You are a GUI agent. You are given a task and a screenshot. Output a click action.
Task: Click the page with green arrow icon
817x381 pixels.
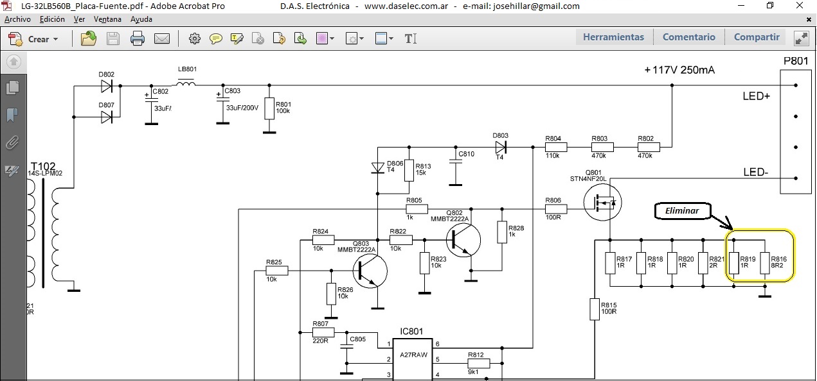(x=300, y=38)
